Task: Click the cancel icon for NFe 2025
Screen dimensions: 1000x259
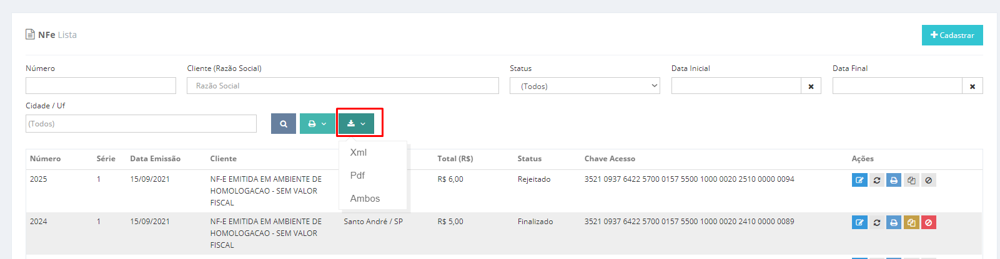Action: (929, 180)
